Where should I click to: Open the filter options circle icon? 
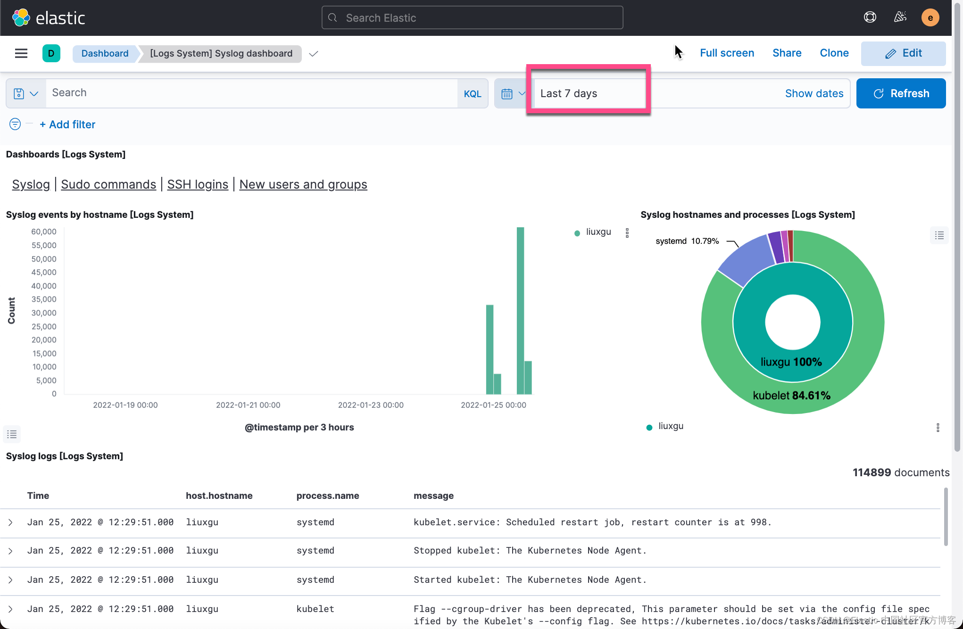coord(15,124)
